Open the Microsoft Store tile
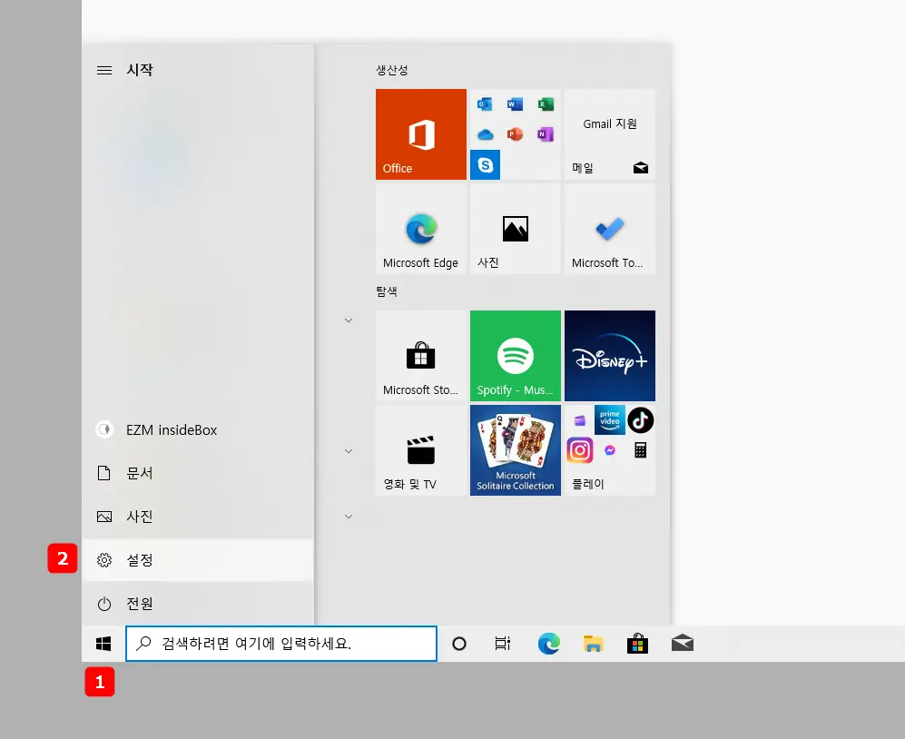This screenshot has height=739, width=905. pyautogui.click(x=421, y=356)
